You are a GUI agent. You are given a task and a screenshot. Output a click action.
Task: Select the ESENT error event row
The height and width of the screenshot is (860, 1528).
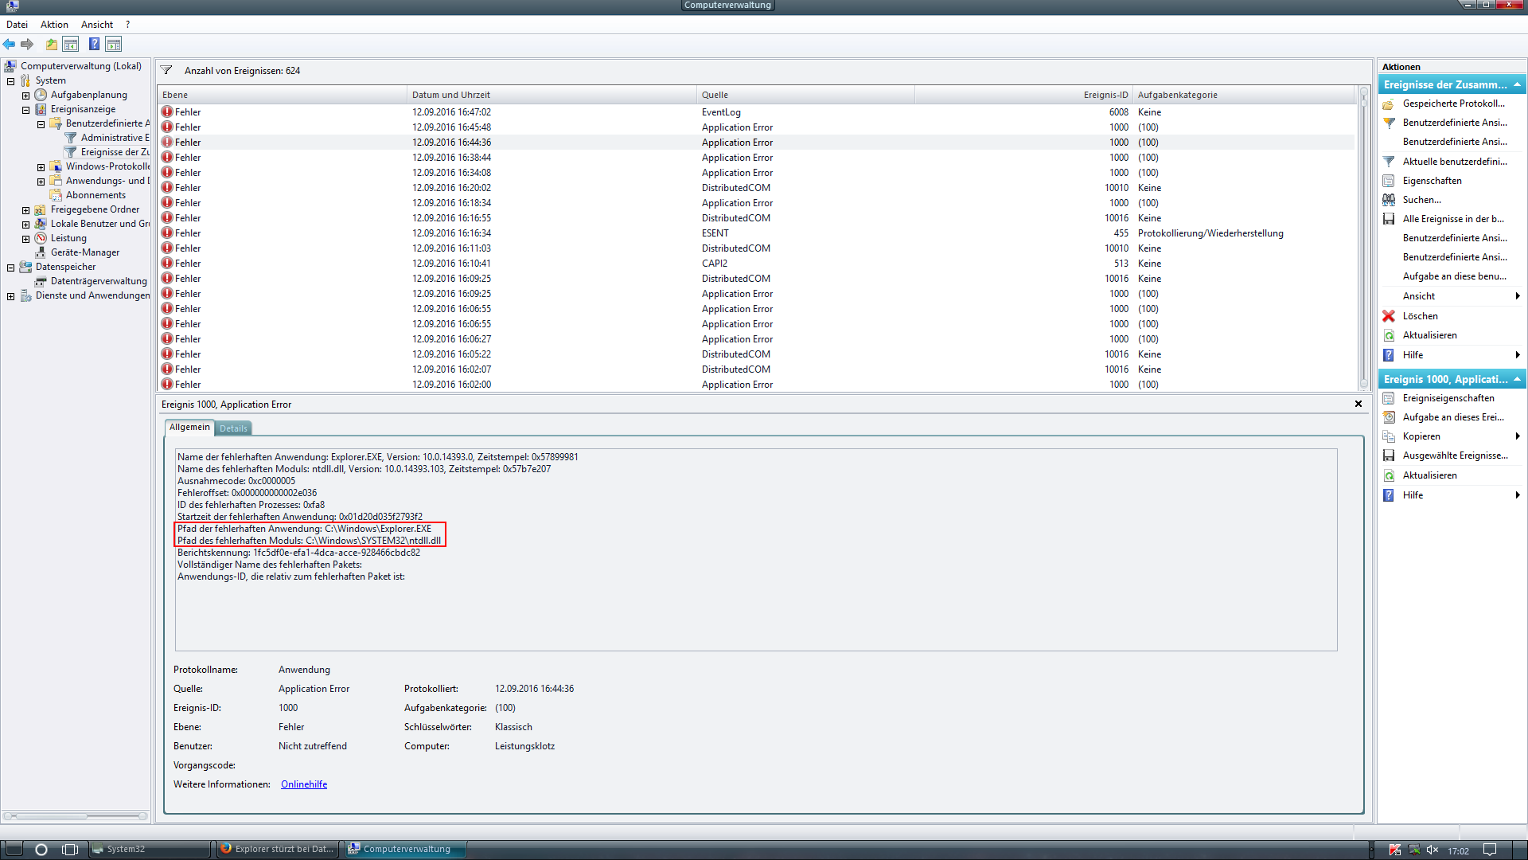click(715, 233)
